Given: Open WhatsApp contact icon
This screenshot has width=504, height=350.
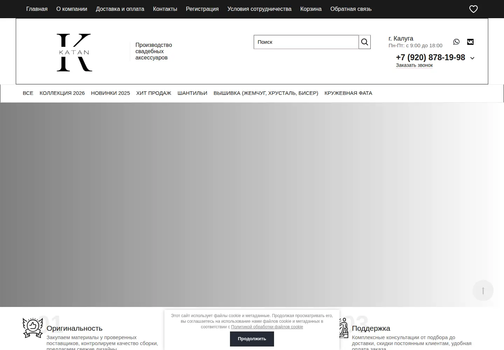Looking at the screenshot, I should (456, 42).
